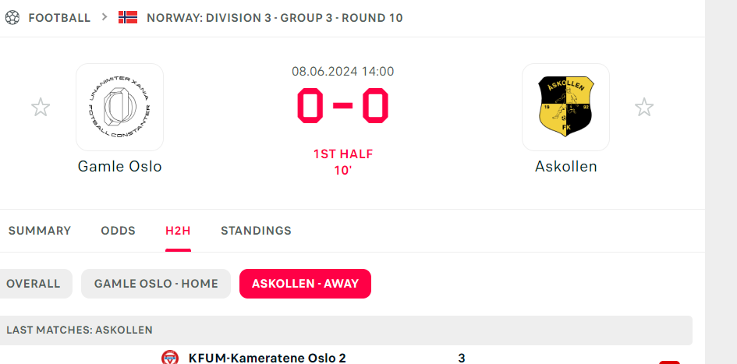Select the H2H tab
737x364 pixels.
point(178,231)
